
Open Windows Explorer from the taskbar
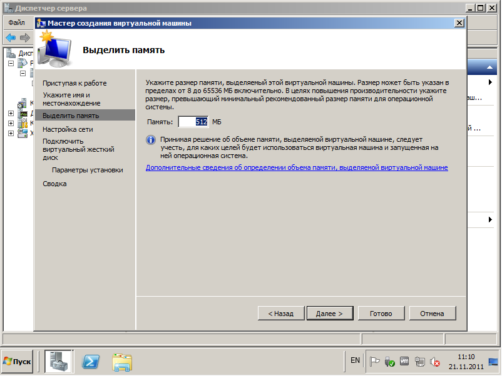tap(122, 362)
